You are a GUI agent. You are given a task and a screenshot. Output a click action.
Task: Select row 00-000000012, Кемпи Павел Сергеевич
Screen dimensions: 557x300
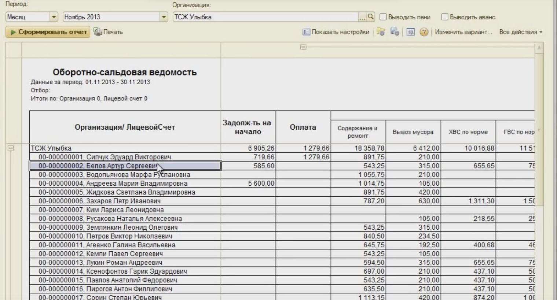pyautogui.click(x=125, y=253)
